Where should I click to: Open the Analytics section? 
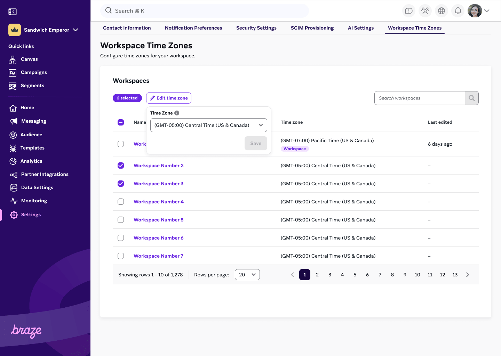31,161
